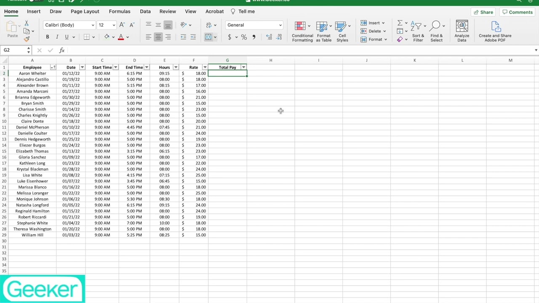Click the Clear eraser icon
Image resolution: width=539 pixels, height=303 pixels.
[400, 39]
